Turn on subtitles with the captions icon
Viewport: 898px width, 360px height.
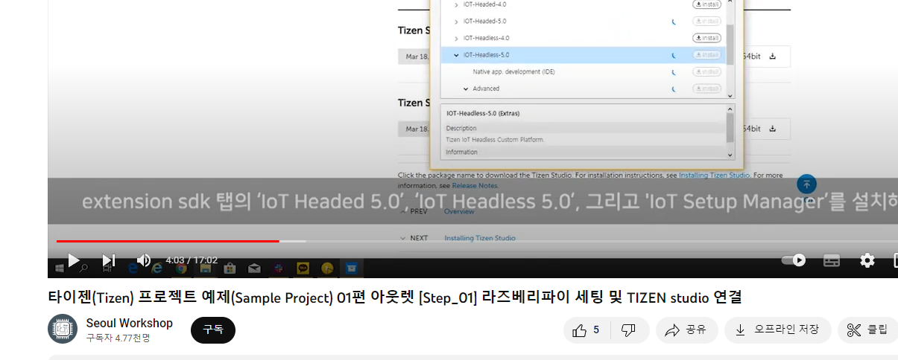pos(832,260)
